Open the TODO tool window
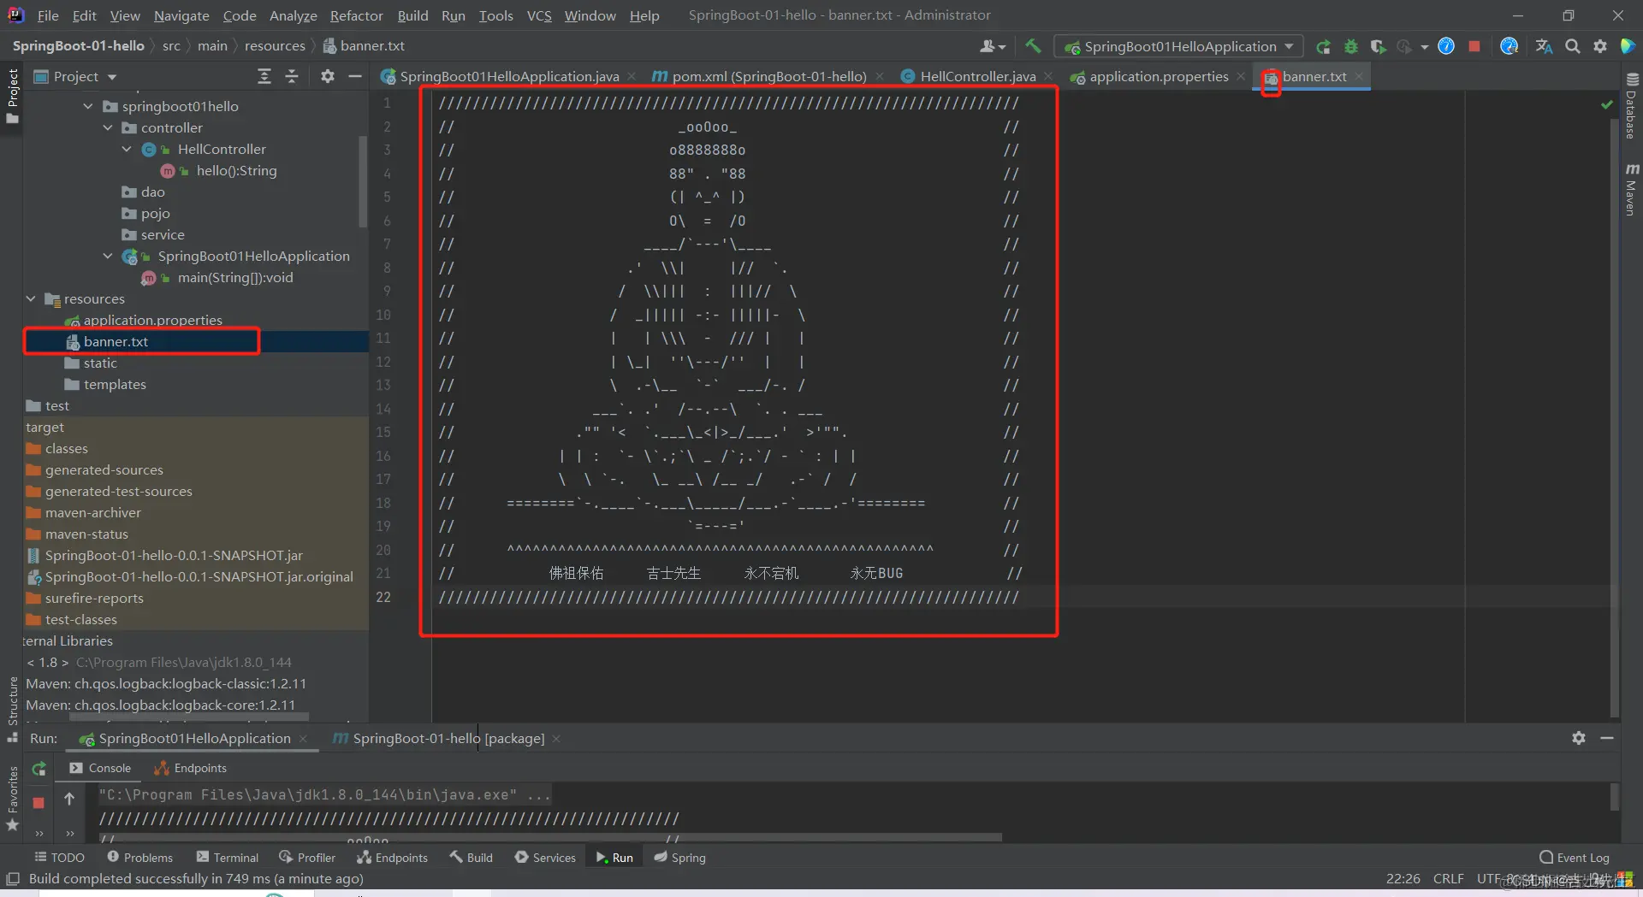Viewport: 1643px width, 897px height. tap(59, 858)
